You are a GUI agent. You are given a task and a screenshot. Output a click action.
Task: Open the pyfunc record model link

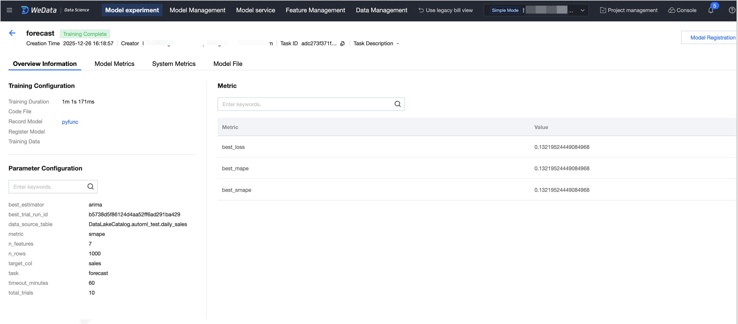point(70,122)
